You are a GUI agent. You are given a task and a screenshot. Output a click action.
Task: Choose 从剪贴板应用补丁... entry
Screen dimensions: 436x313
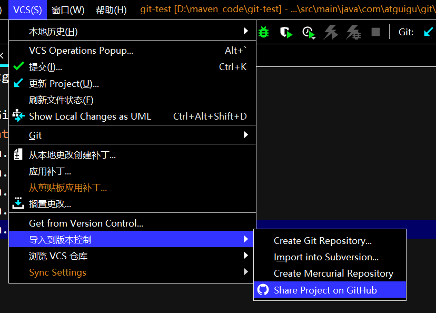(x=132, y=188)
